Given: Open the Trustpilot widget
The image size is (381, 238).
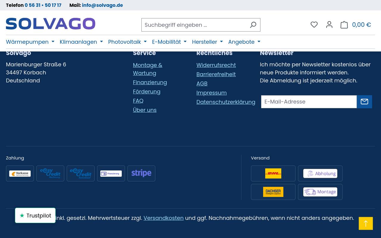Looking at the screenshot, I should point(35,215).
